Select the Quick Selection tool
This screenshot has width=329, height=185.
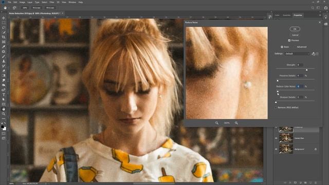[4, 32]
